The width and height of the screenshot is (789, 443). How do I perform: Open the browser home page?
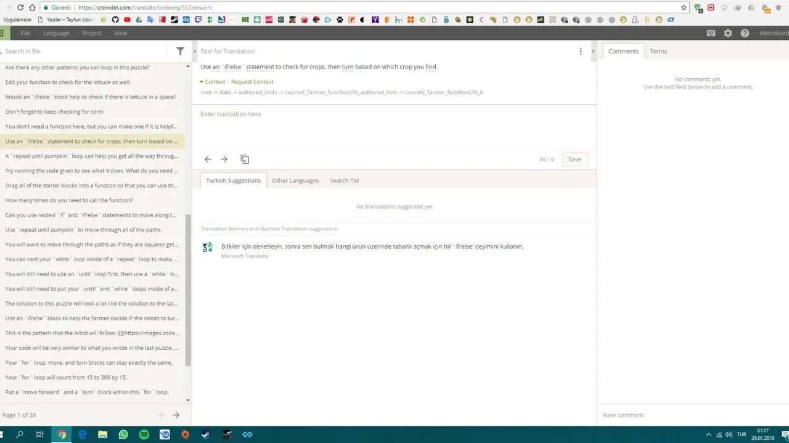tap(33, 7)
